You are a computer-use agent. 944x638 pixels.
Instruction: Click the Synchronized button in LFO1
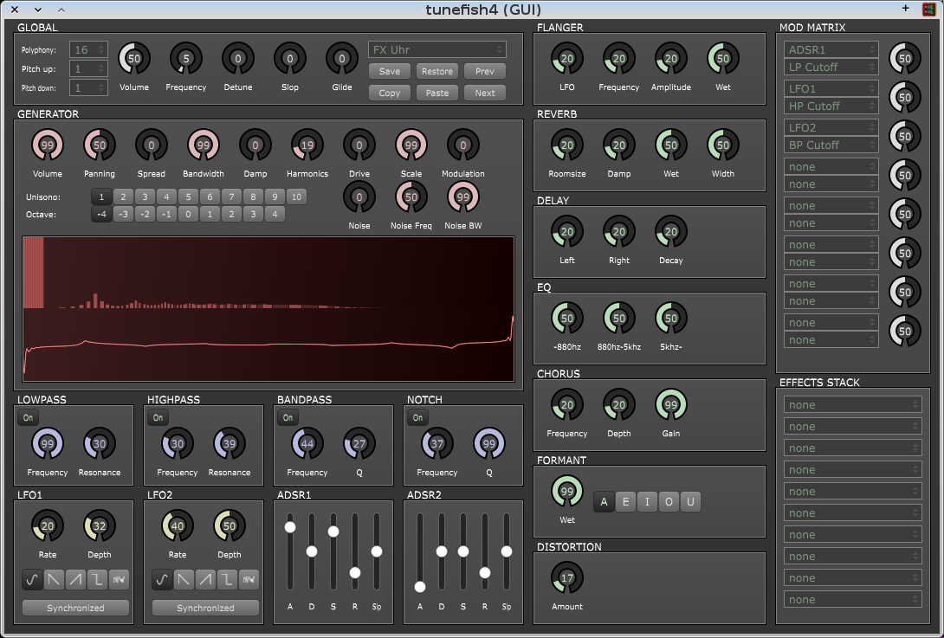(76, 608)
